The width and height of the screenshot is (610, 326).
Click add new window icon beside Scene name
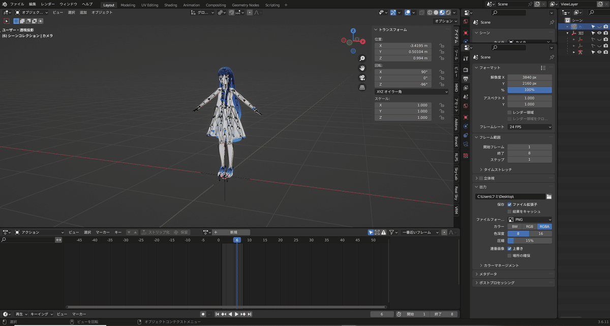(x=537, y=4)
